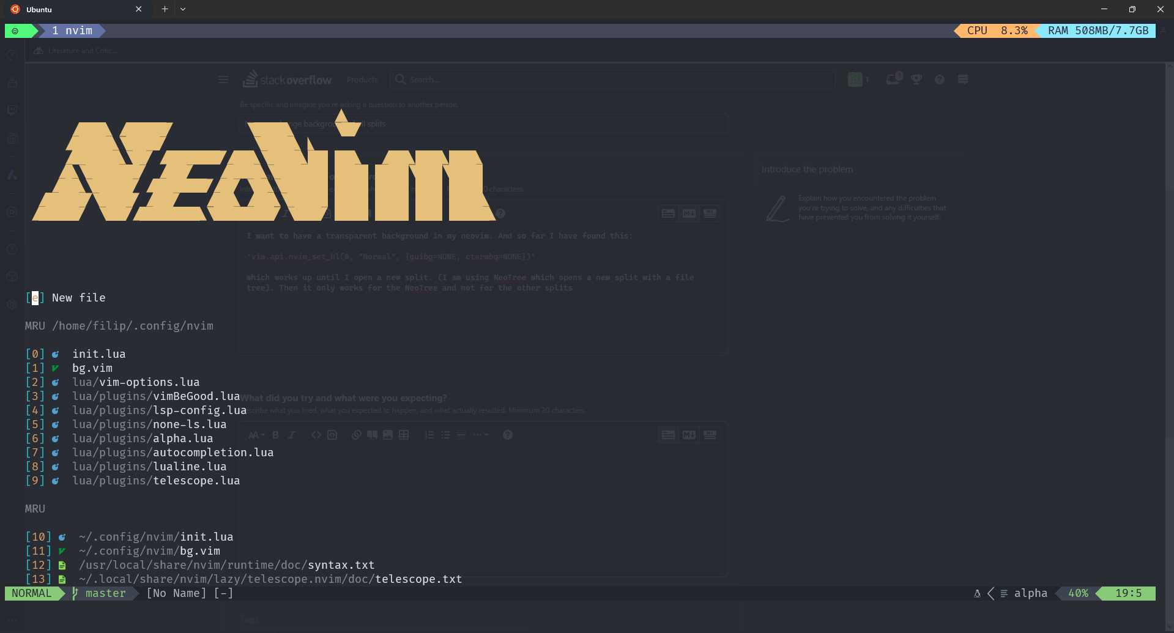Screen dimensions: 1174x633
Task: Click the Linux penguin file format icon
Action: point(977,593)
